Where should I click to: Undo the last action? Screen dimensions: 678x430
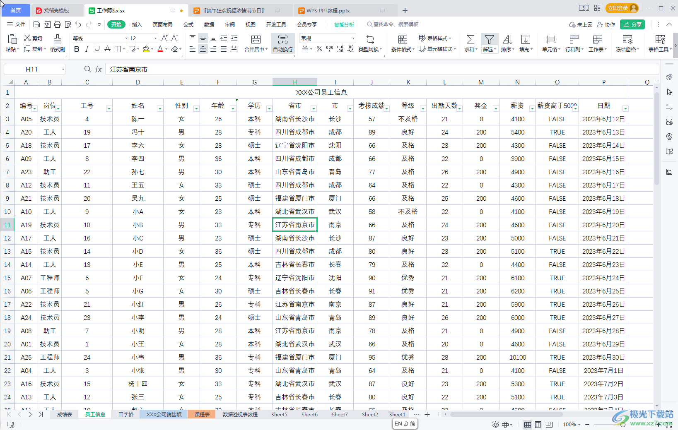[78, 24]
